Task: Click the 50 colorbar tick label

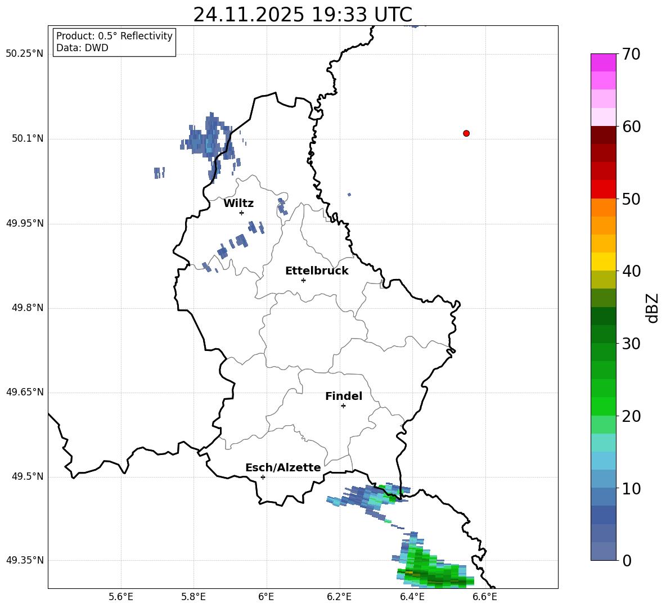Action: pos(631,199)
